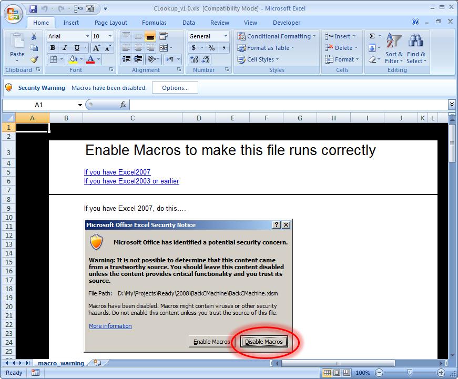
Task: Click Merge and Center icon
Action: coord(164,48)
